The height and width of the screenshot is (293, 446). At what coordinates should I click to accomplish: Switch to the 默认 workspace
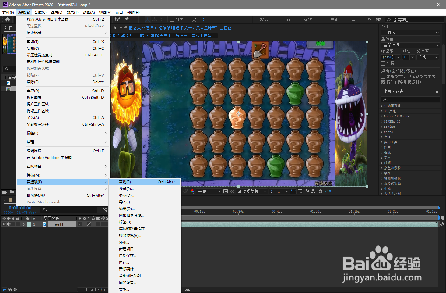(264, 20)
